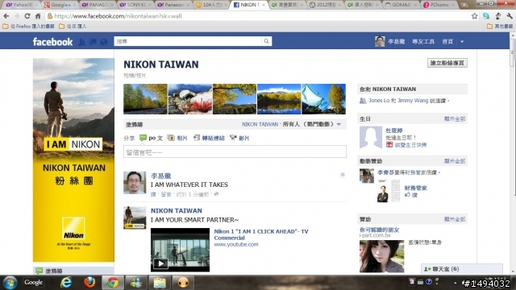This screenshot has height=290, width=516.
Task: Open the browser home page icon
Action: pos(38,16)
